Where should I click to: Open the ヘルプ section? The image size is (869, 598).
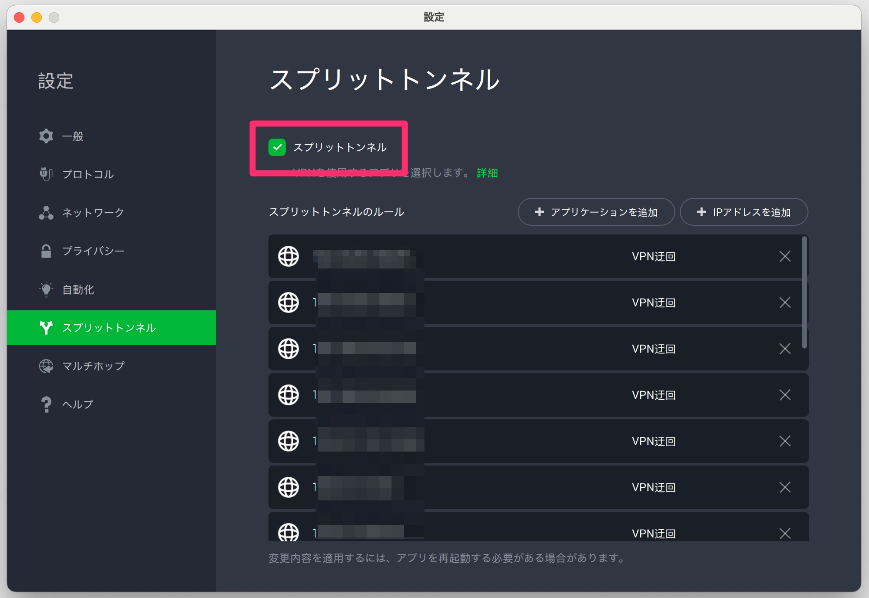coord(112,404)
